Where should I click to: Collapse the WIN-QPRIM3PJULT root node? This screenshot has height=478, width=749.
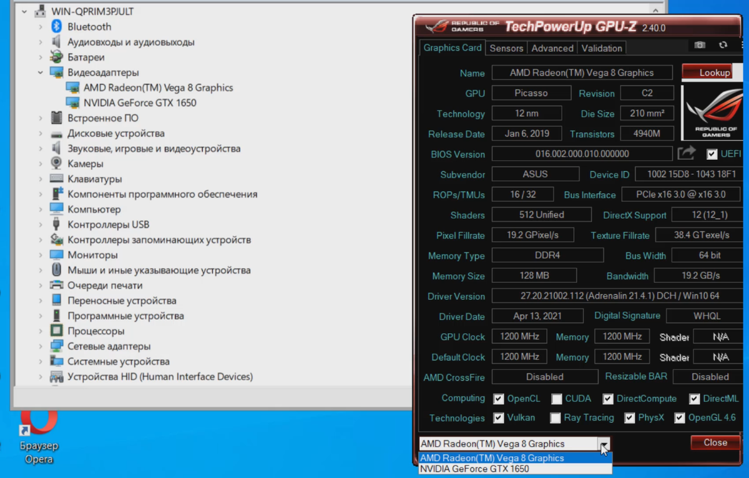click(x=24, y=11)
